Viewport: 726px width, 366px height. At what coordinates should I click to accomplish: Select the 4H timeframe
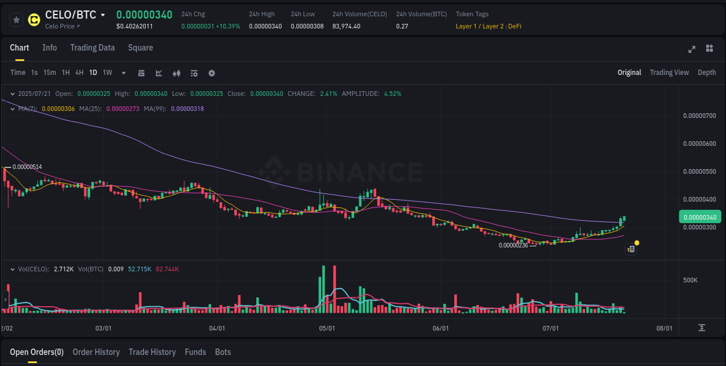79,73
